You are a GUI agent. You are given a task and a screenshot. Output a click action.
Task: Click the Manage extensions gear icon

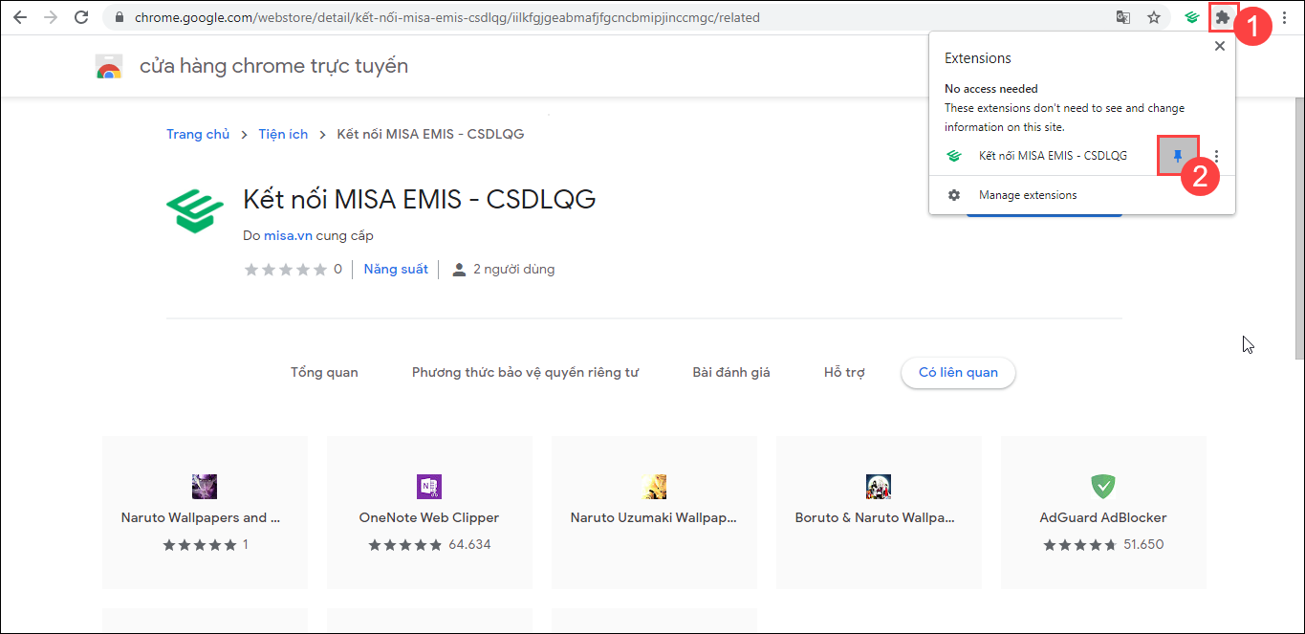coord(953,195)
